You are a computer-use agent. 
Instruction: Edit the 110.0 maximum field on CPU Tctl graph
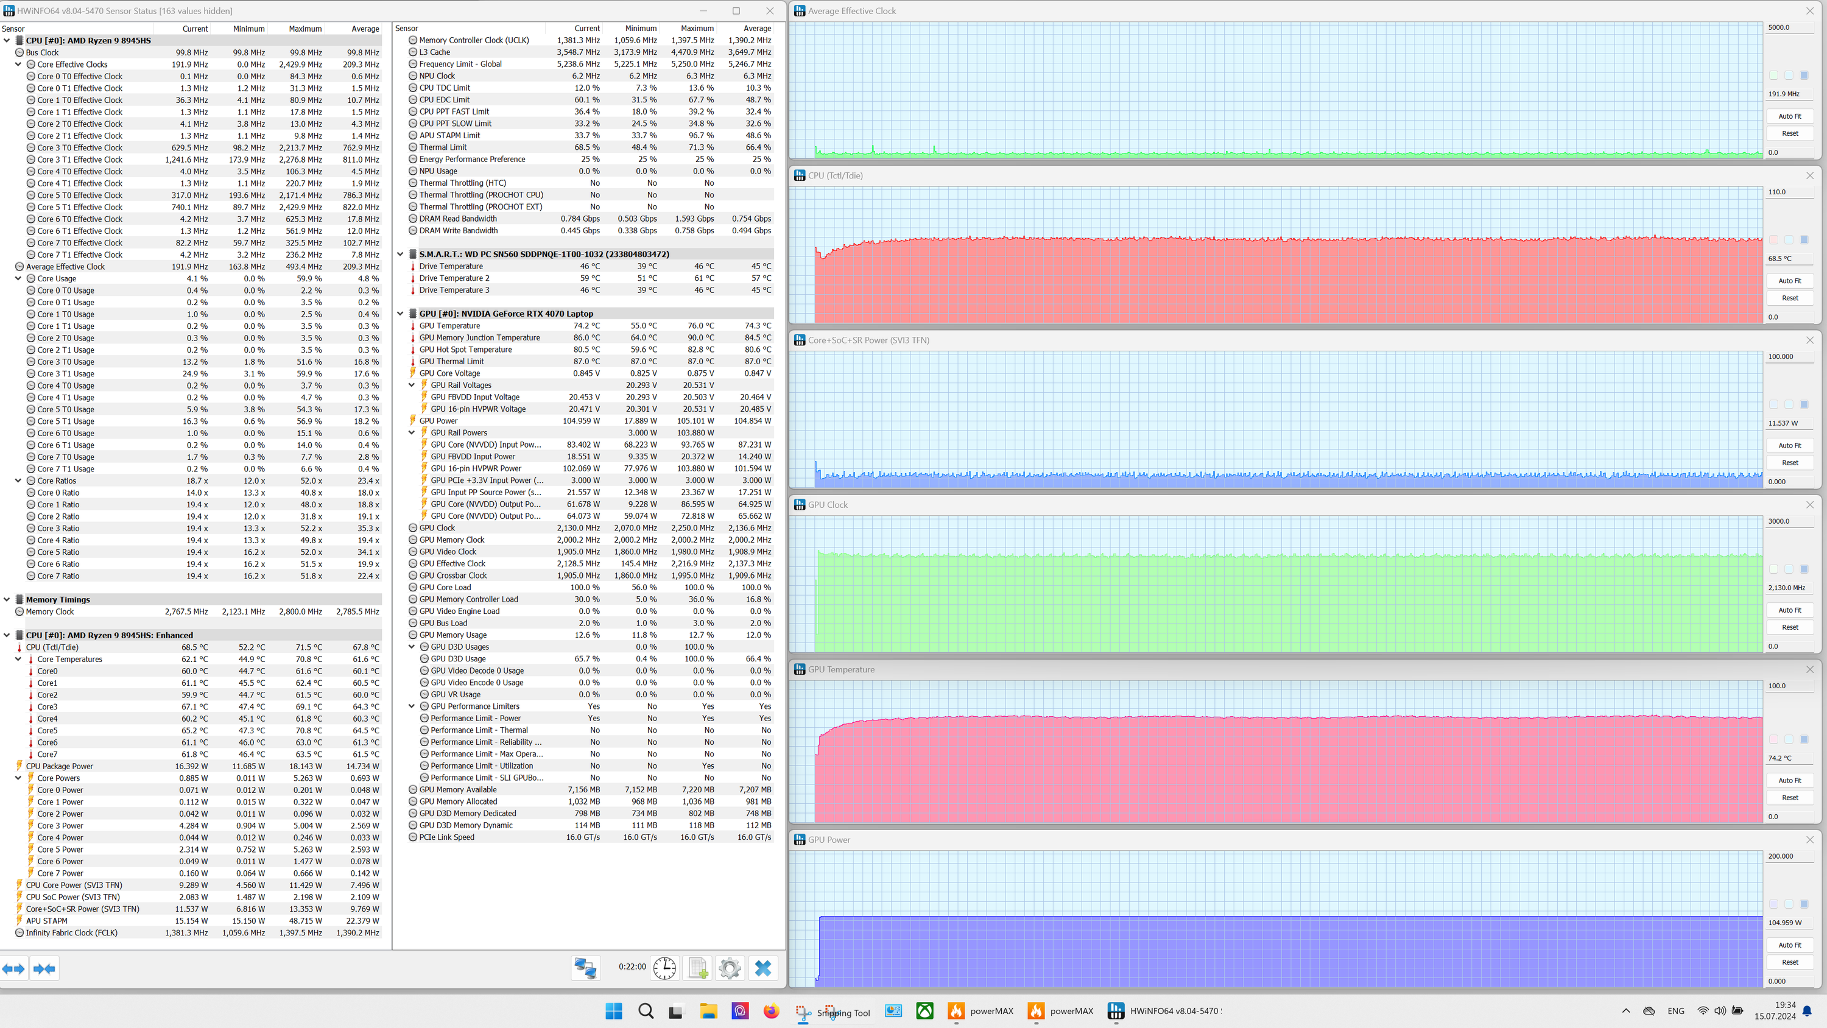(x=1790, y=192)
